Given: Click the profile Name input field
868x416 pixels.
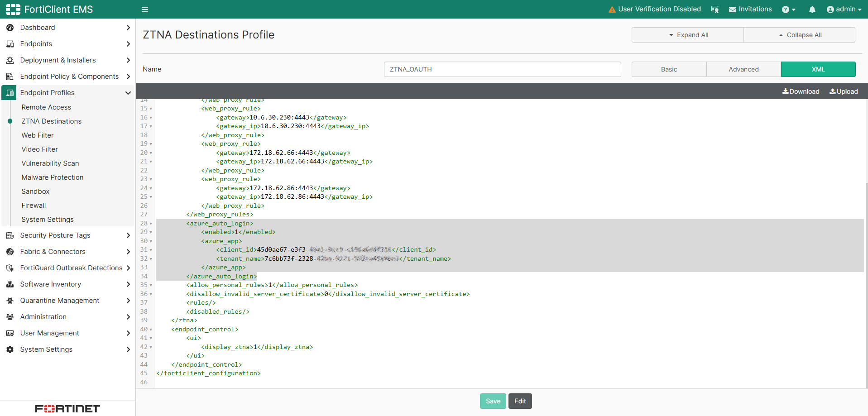Looking at the screenshot, I should [x=502, y=69].
